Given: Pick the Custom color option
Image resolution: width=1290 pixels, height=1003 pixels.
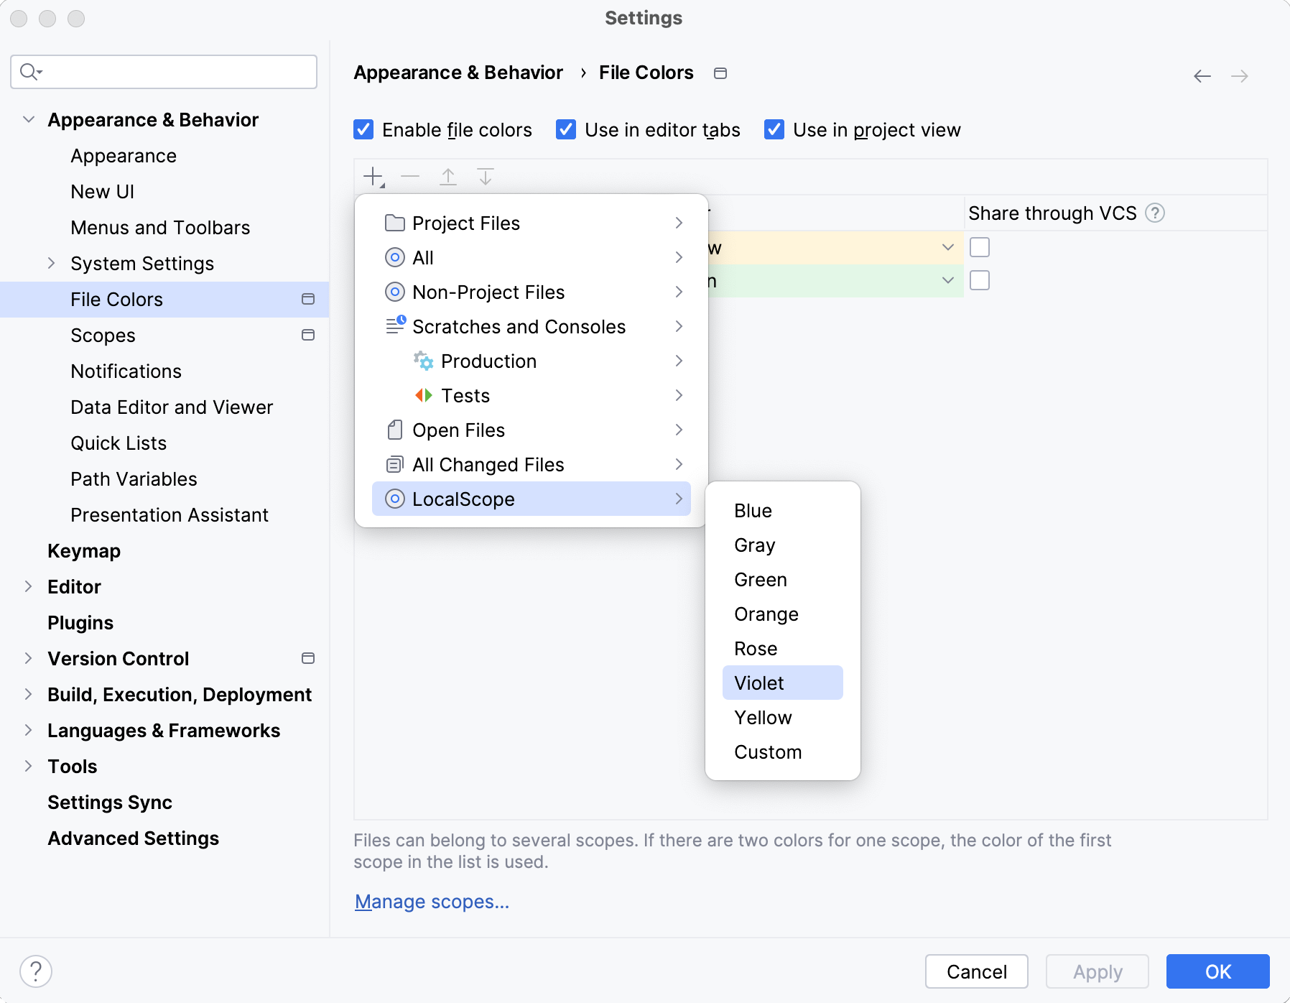Looking at the screenshot, I should 768,752.
